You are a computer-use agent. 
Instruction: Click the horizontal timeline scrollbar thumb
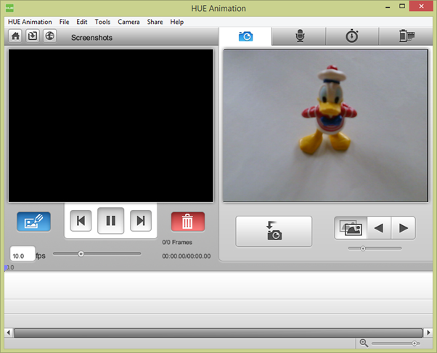218,333
